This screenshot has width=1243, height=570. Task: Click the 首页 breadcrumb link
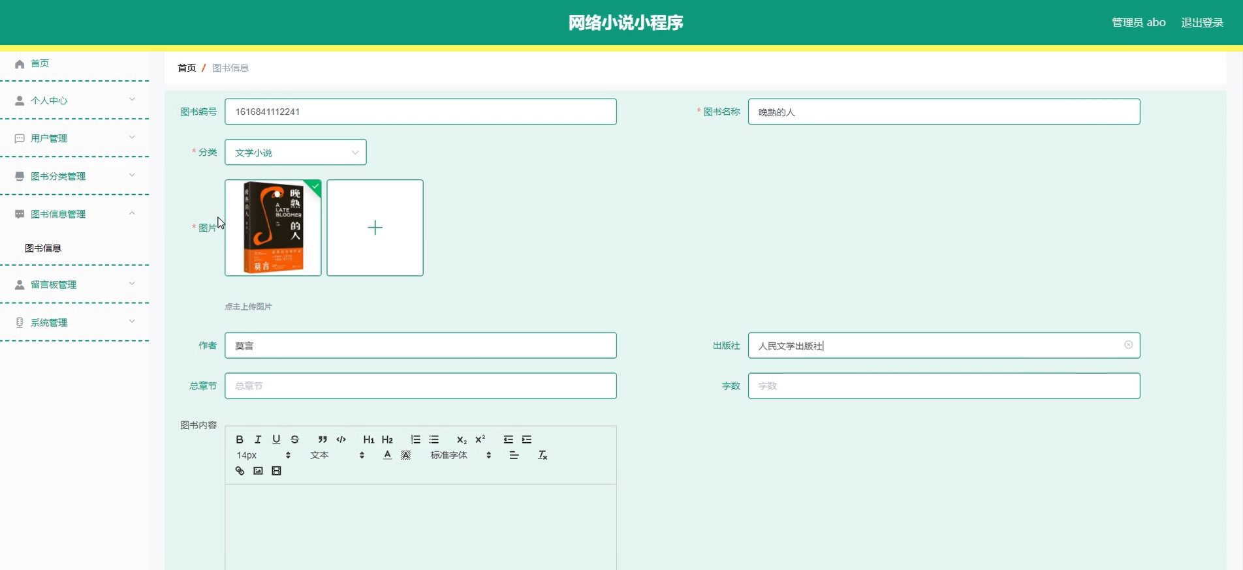coord(187,68)
